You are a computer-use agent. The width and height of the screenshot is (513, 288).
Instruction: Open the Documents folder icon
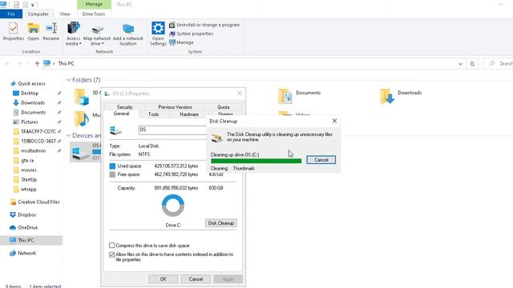click(285, 96)
